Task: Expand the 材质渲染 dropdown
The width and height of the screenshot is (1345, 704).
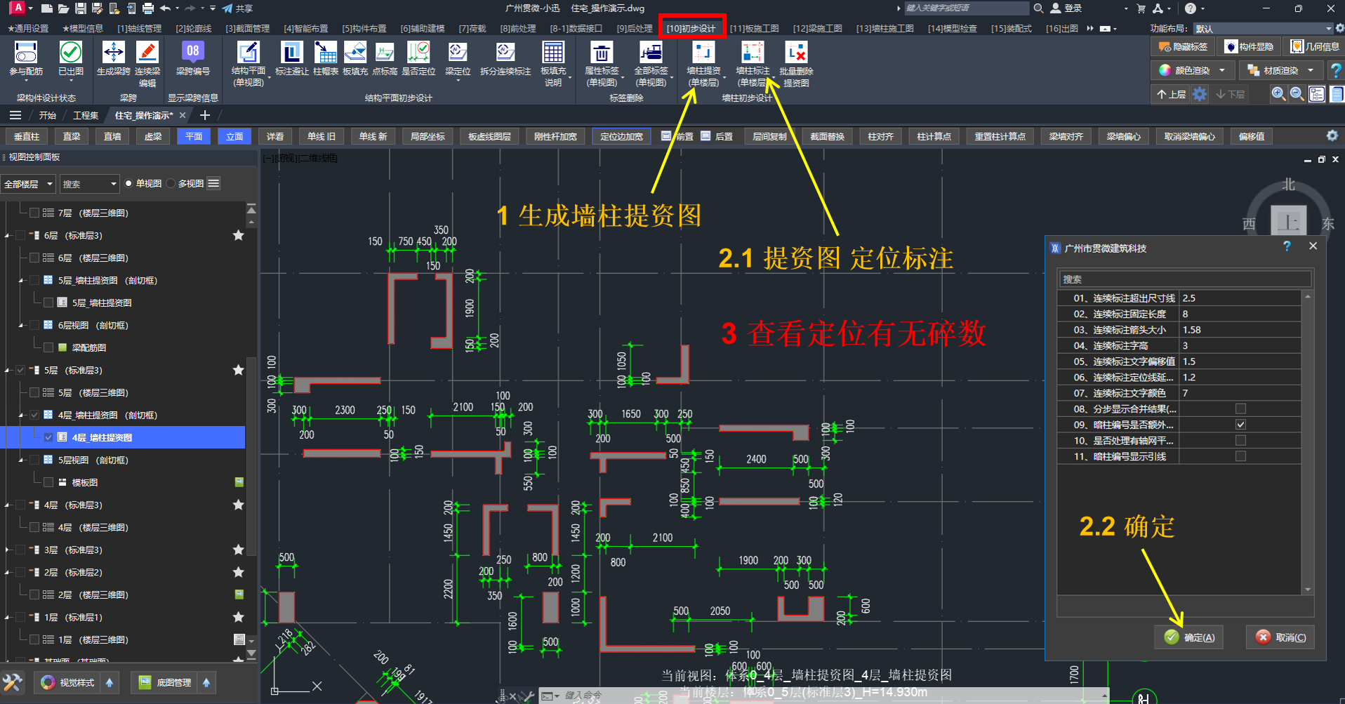Action: [x=1311, y=70]
